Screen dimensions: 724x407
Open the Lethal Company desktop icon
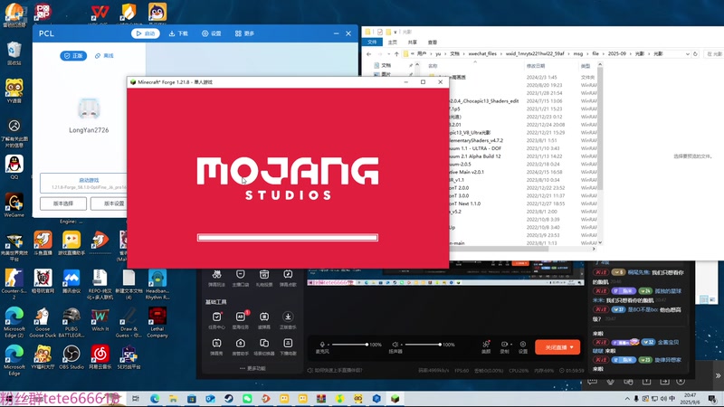pyautogui.click(x=157, y=323)
